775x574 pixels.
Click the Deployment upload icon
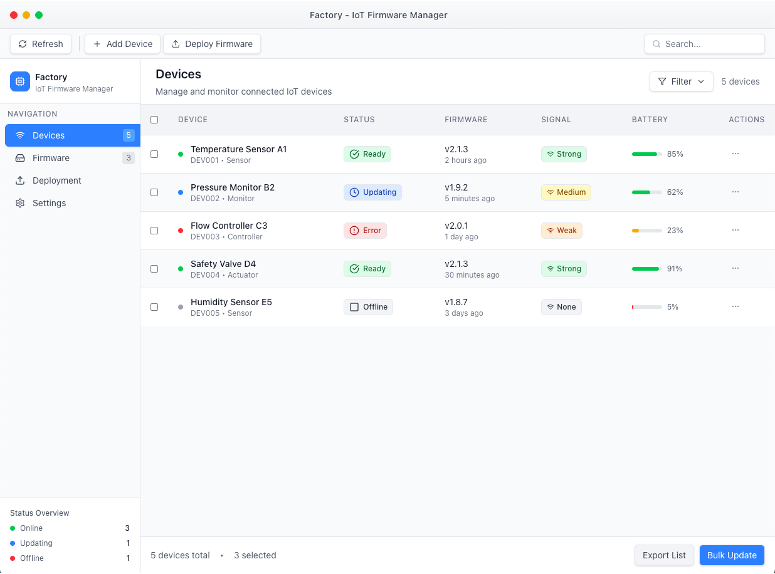pyautogui.click(x=21, y=180)
